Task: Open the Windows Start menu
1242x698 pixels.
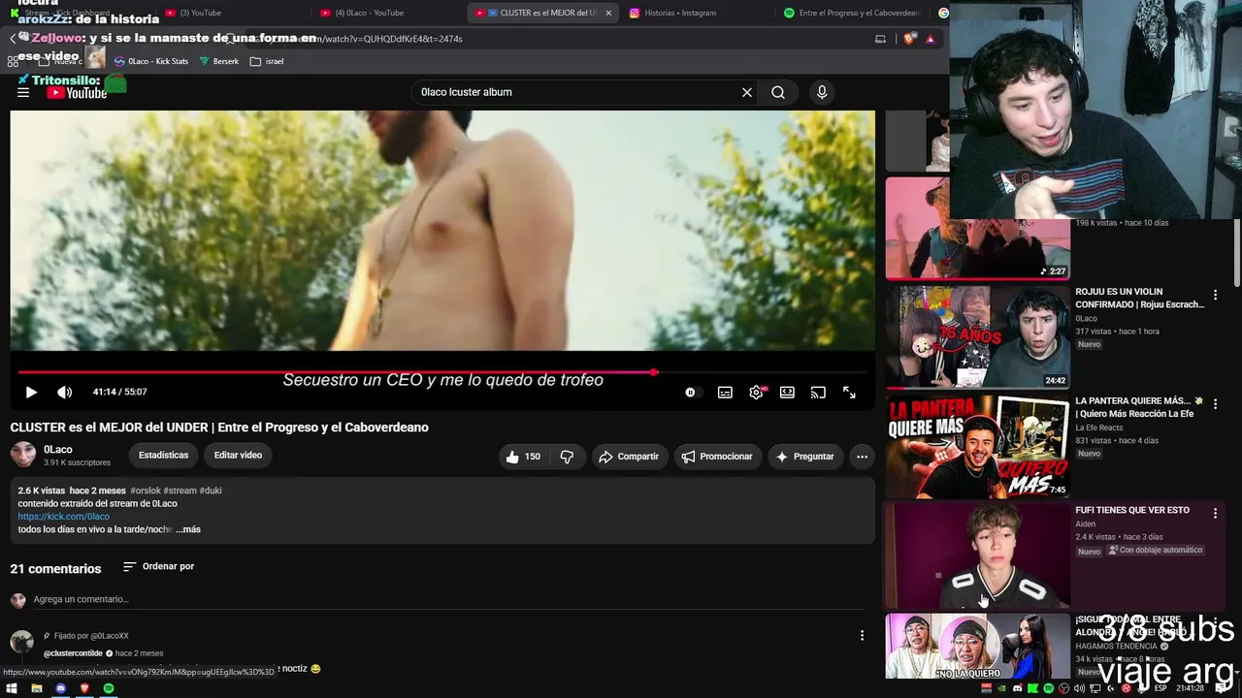Action: click(12, 688)
